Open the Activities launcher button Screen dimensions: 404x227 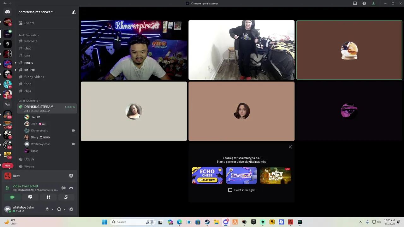48,197
